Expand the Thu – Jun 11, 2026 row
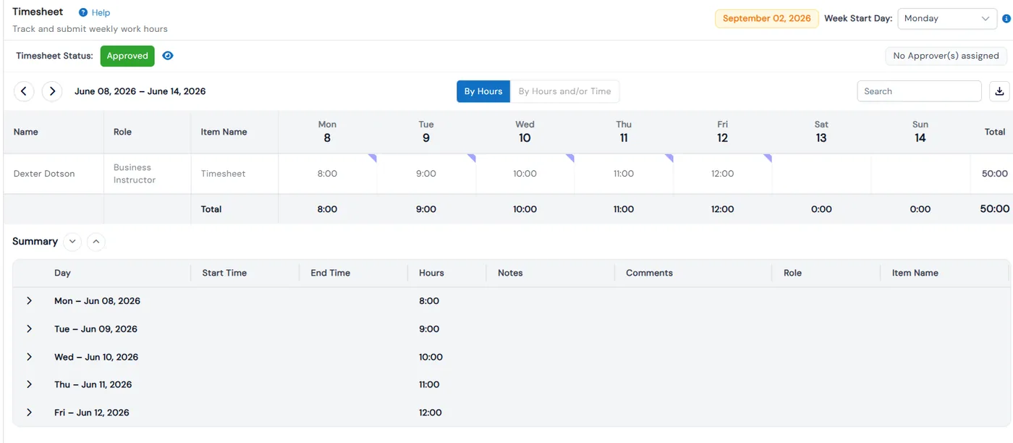 (30, 384)
